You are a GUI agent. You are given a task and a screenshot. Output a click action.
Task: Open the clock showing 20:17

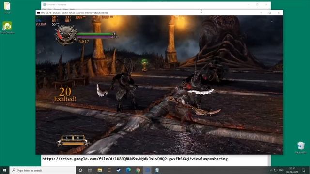(292, 170)
